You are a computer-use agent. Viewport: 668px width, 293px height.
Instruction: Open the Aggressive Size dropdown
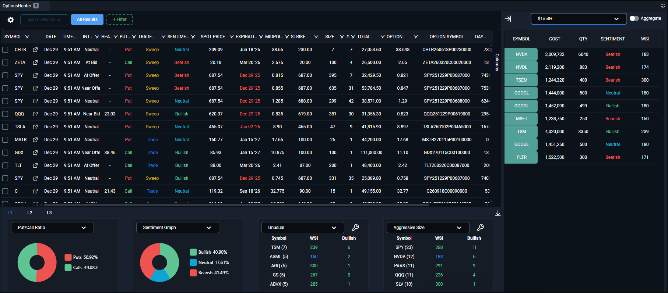(428, 228)
